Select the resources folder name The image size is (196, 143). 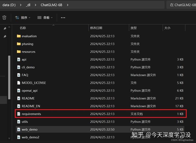(28, 51)
